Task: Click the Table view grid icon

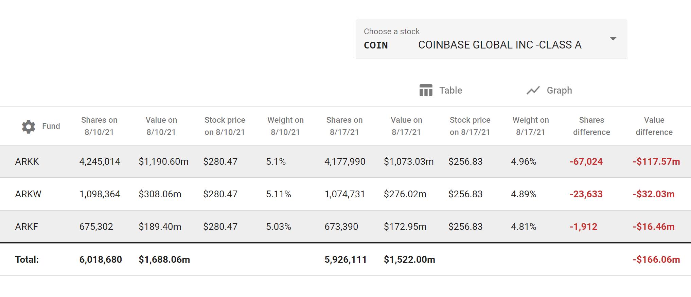Action: [426, 91]
